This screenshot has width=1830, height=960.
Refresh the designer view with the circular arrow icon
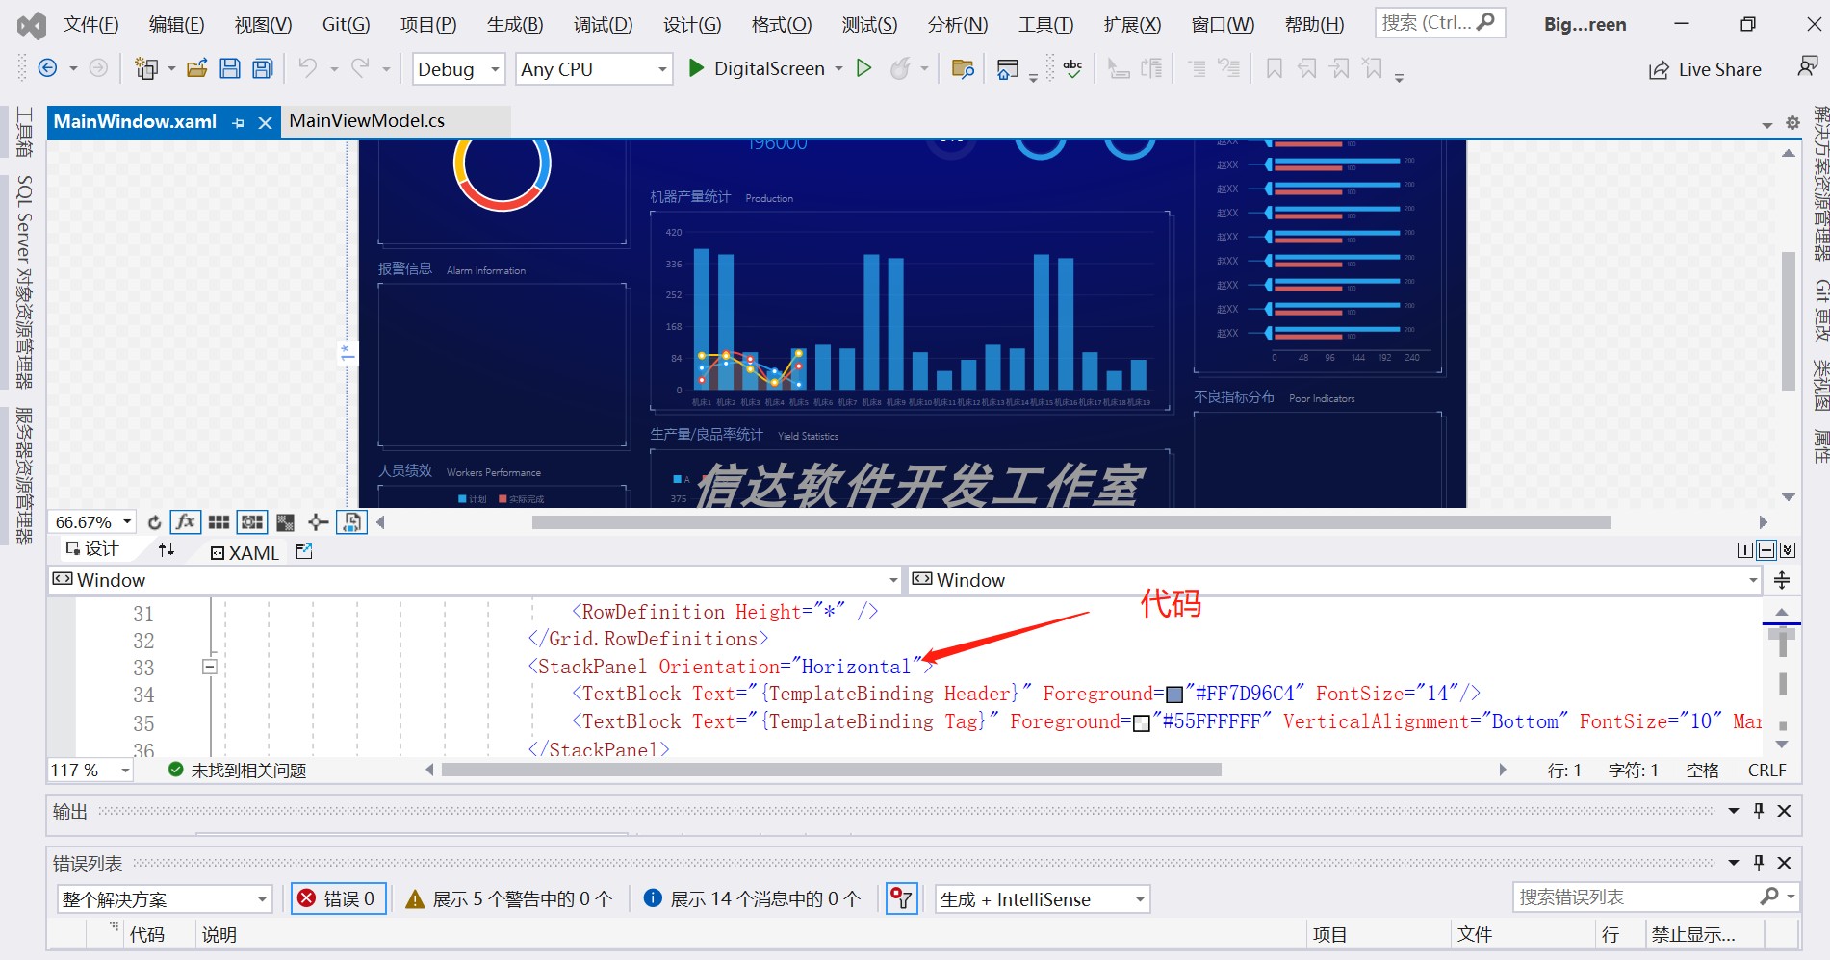tap(154, 522)
